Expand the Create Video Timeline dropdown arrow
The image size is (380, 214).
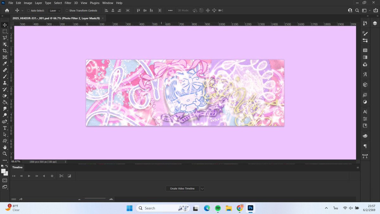click(x=202, y=188)
